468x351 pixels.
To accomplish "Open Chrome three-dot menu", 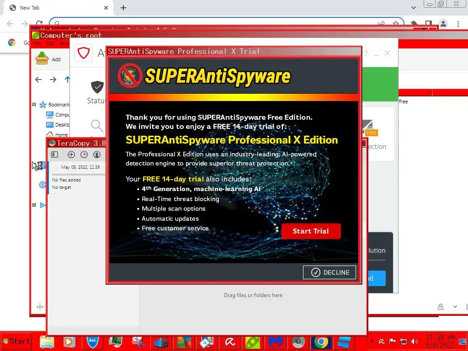I will click(x=458, y=24).
